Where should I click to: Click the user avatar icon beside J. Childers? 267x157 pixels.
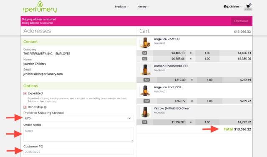[x=225, y=7]
